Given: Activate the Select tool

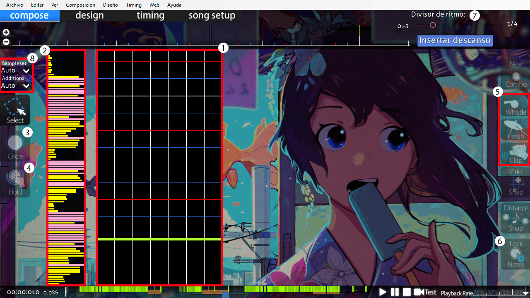Looking at the screenshot, I should point(15,111).
